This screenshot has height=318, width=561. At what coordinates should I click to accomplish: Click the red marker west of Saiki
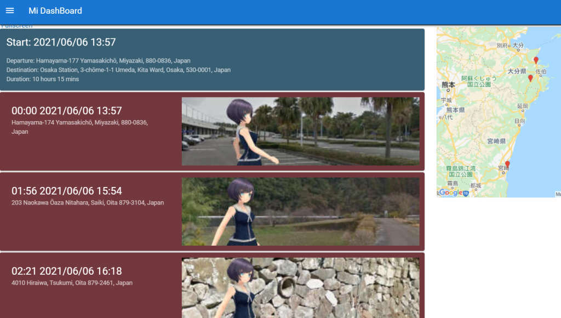pos(530,78)
